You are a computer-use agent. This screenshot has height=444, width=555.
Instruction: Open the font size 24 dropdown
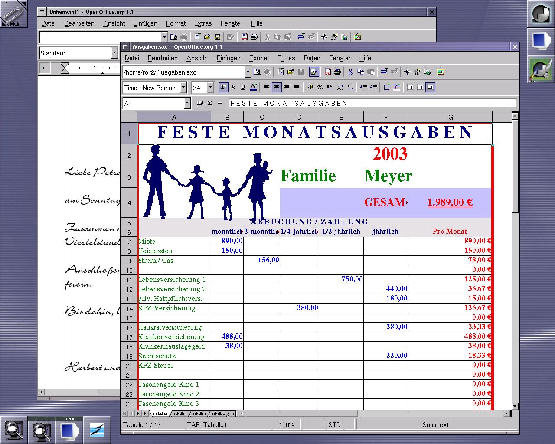(211, 88)
